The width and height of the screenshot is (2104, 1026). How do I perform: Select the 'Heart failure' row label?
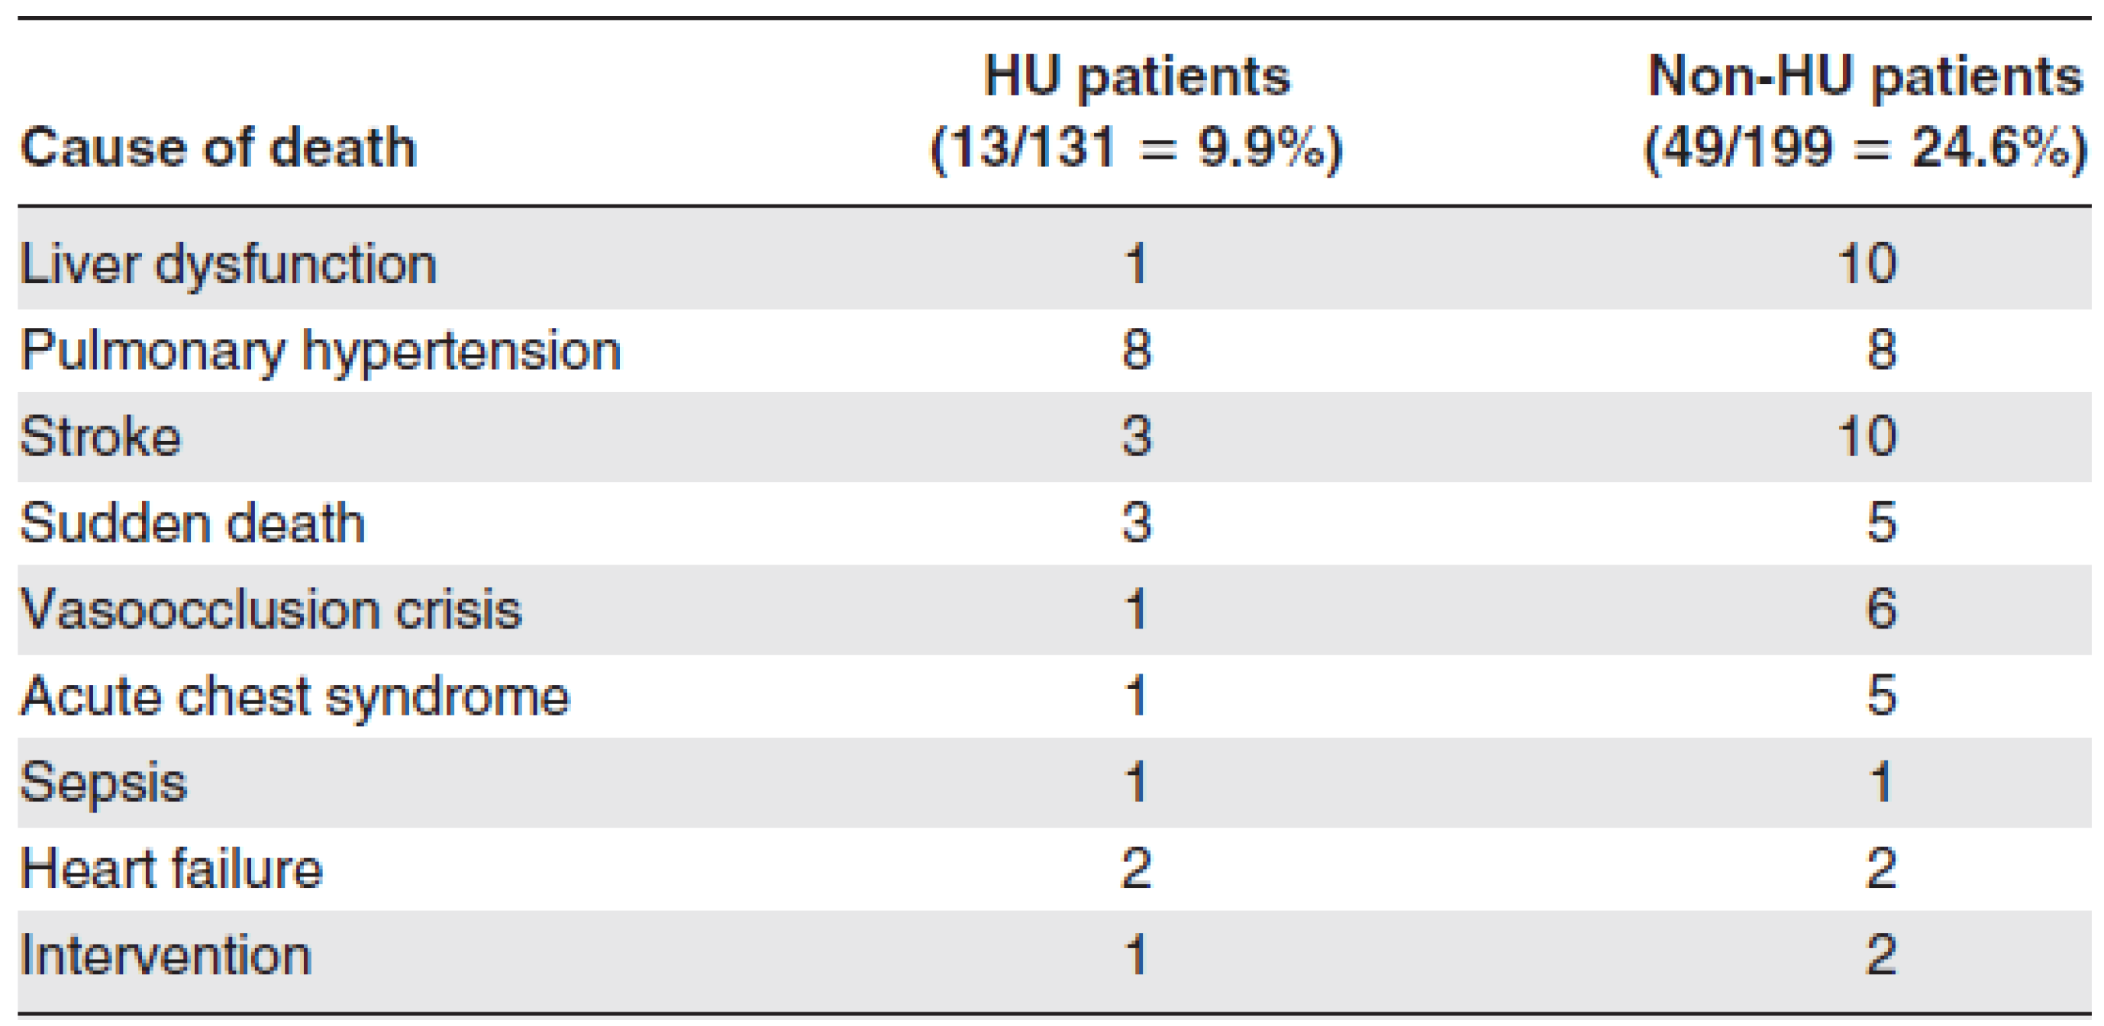pyautogui.click(x=172, y=868)
